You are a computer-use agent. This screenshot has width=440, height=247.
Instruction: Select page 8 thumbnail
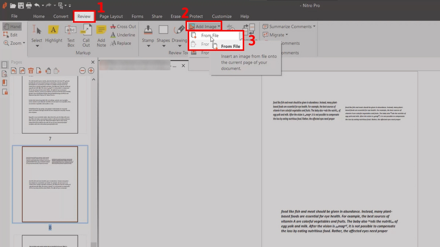50,184
